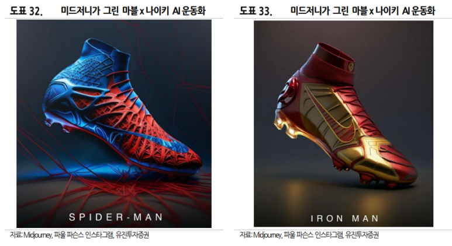Click the gold emblem on Iron Man shoe collar

(x=351, y=67)
